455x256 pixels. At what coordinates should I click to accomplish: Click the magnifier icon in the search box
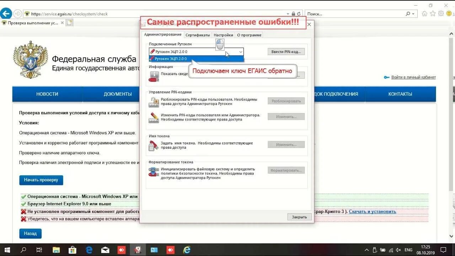point(408,14)
